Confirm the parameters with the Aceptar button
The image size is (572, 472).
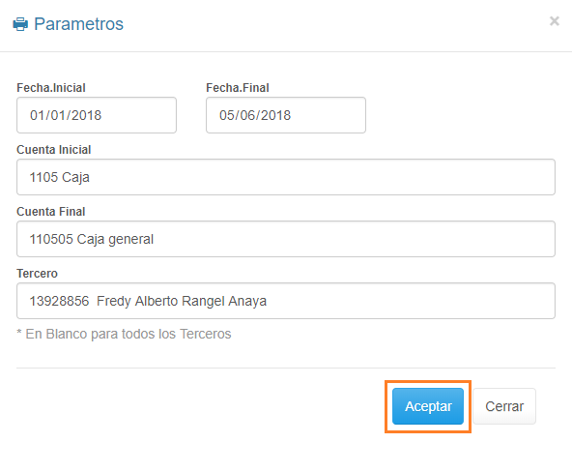(428, 406)
